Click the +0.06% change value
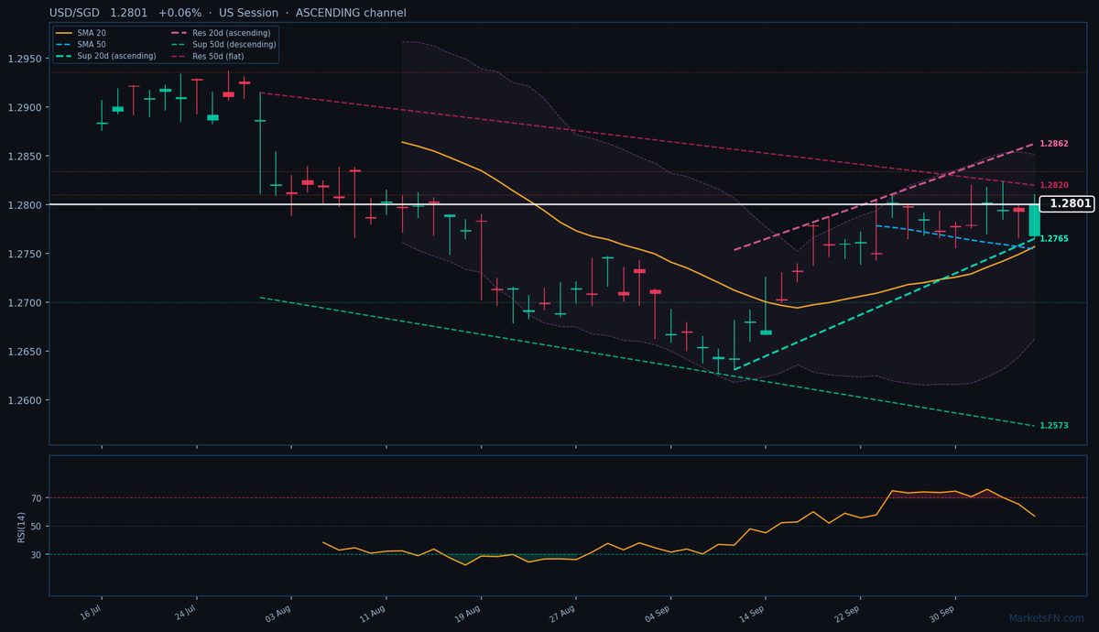The height and width of the screenshot is (632, 1099). point(180,13)
